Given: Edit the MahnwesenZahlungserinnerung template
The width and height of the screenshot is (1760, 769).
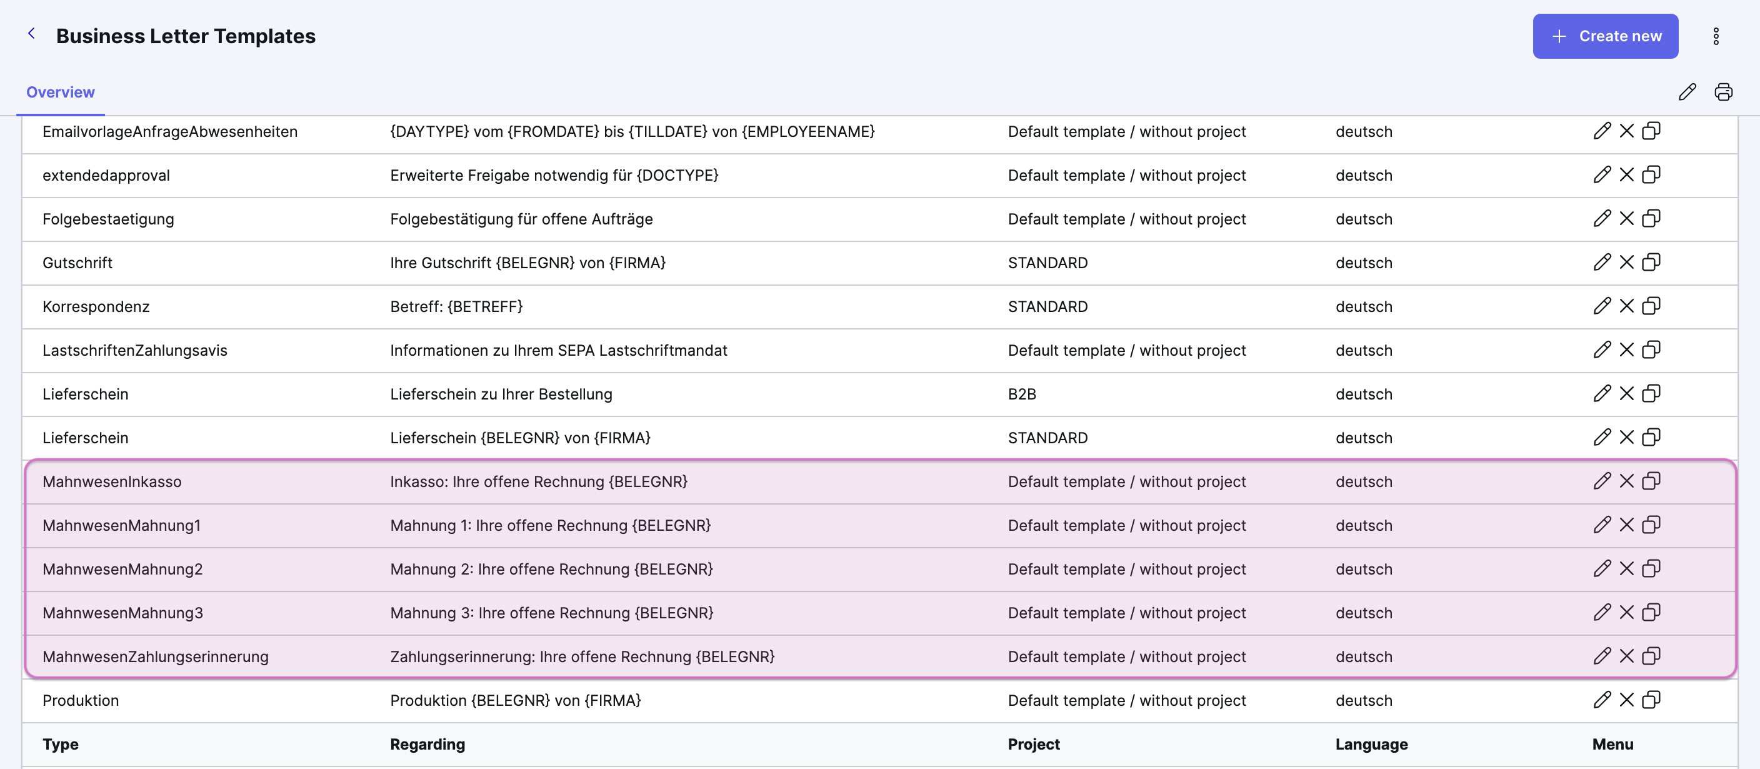Looking at the screenshot, I should (x=1602, y=656).
